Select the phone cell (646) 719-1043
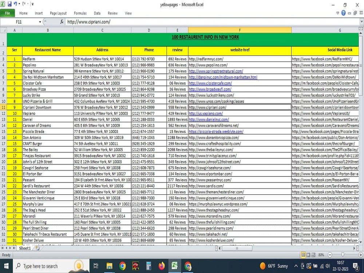This screenshot has height=273, width=364. 149,138
